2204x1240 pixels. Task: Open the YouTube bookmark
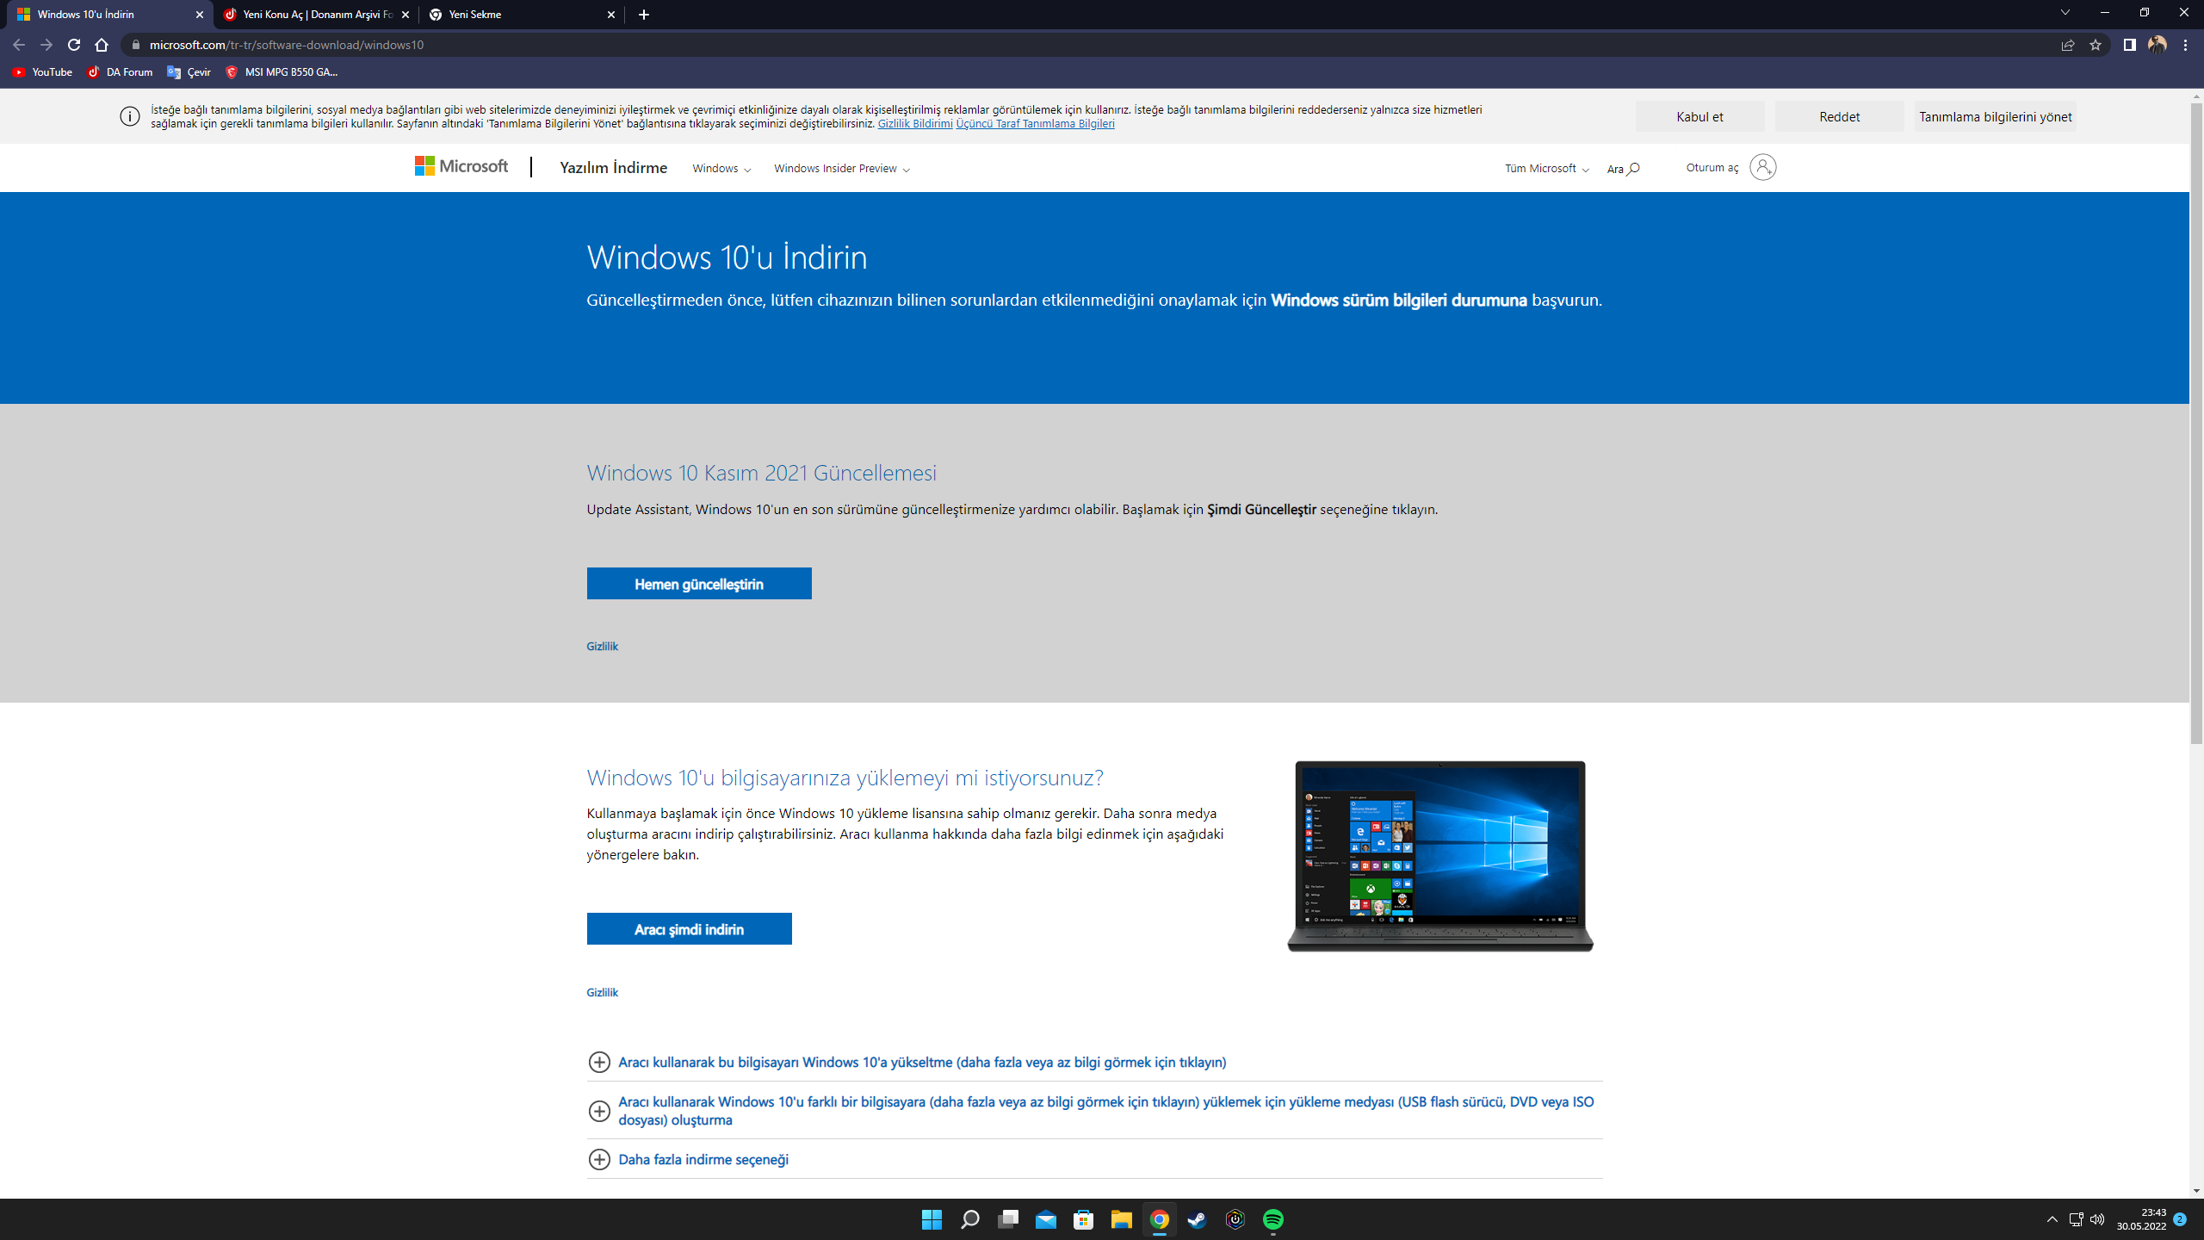click(42, 72)
